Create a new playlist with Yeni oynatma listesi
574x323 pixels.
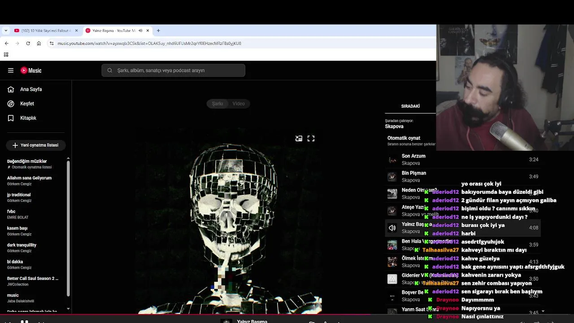pyautogui.click(x=35, y=145)
